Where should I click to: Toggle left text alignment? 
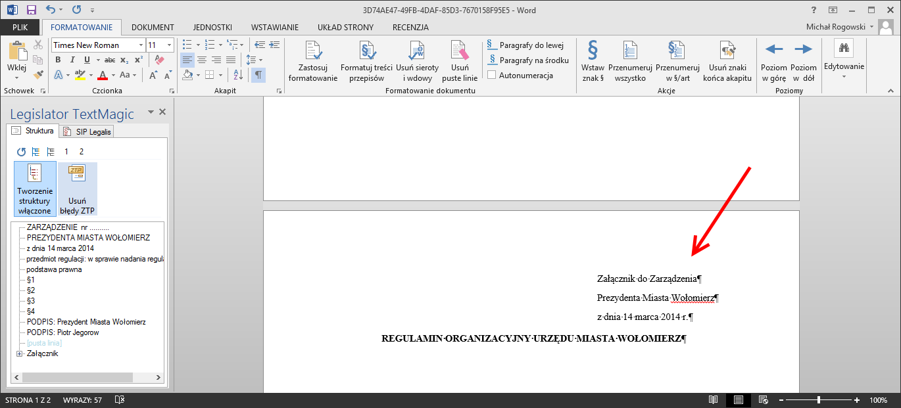tap(187, 60)
